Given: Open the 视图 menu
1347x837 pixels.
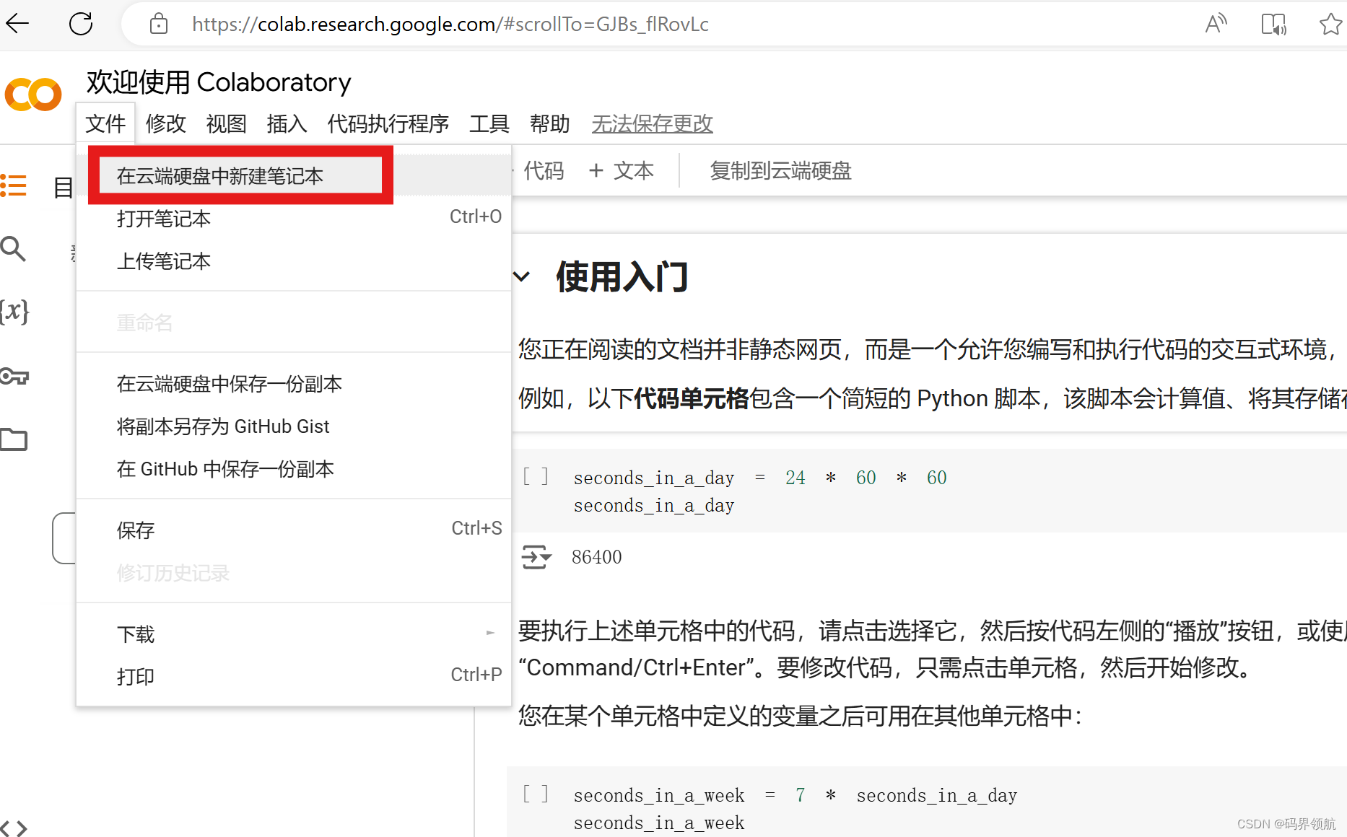Looking at the screenshot, I should click(x=227, y=123).
